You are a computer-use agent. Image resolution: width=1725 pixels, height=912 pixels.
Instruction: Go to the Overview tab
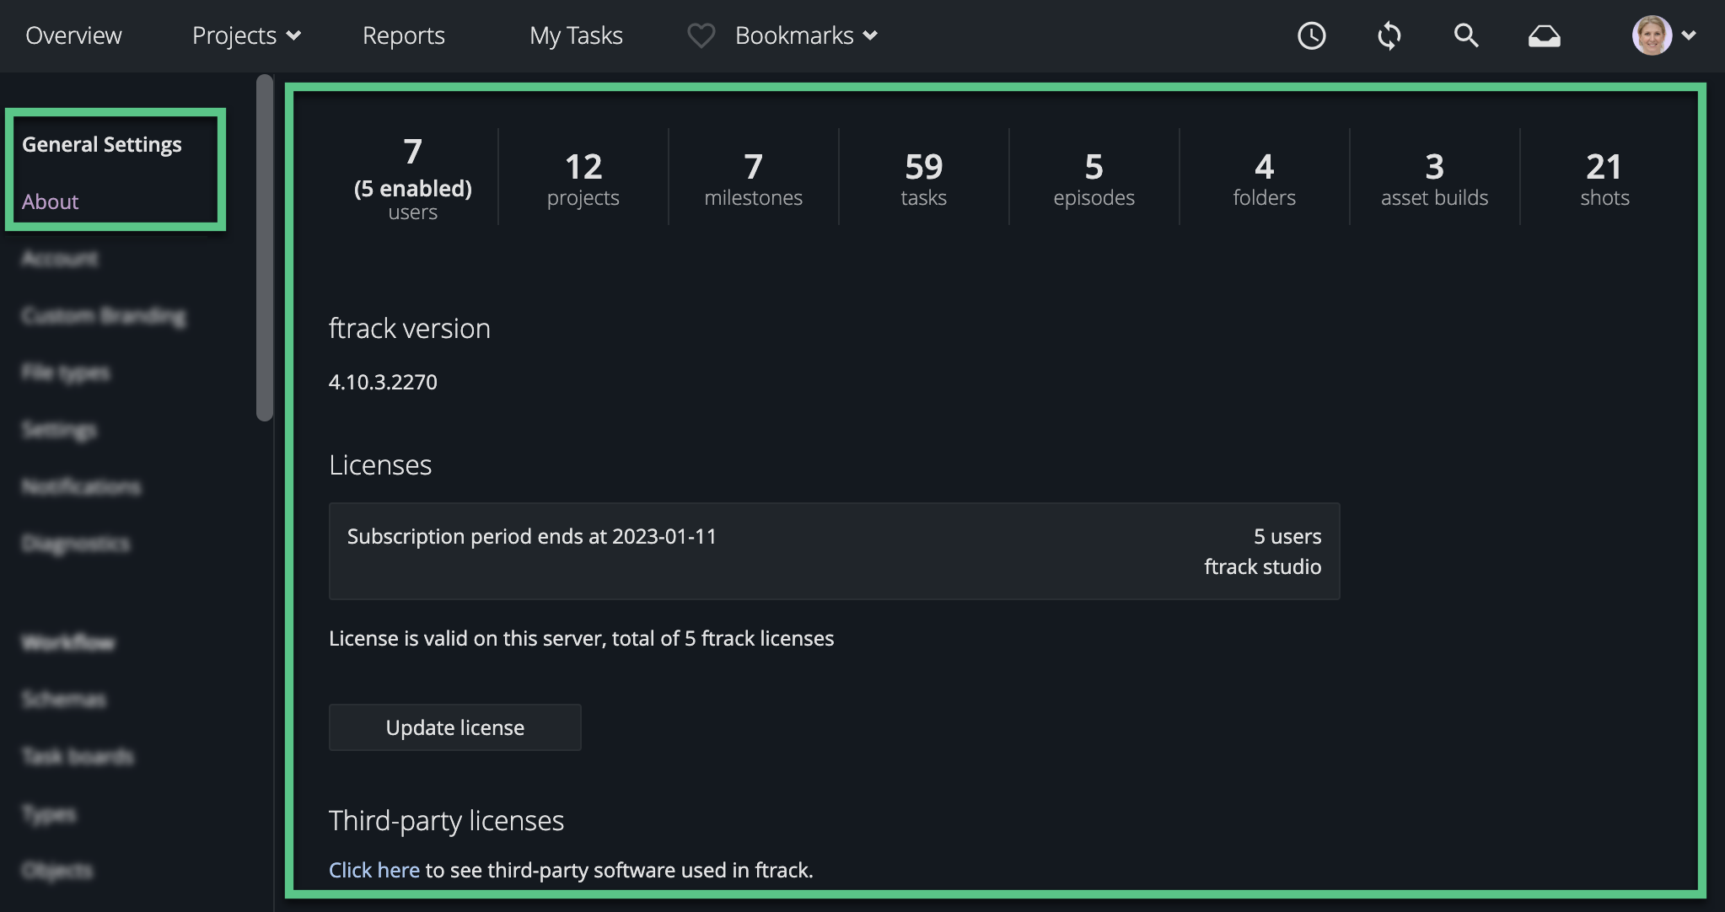pos(73,35)
